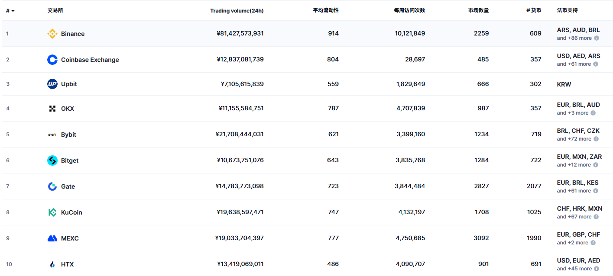Click Upbit's KRW fiat support cell

click(x=564, y=84)
